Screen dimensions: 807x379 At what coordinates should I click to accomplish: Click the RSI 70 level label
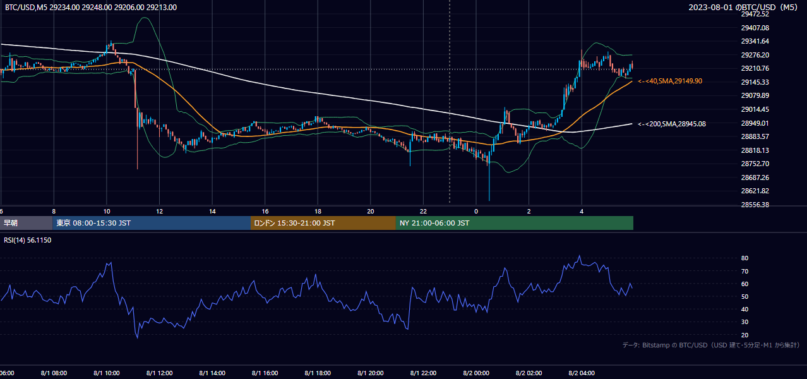[x=744, y=271]
